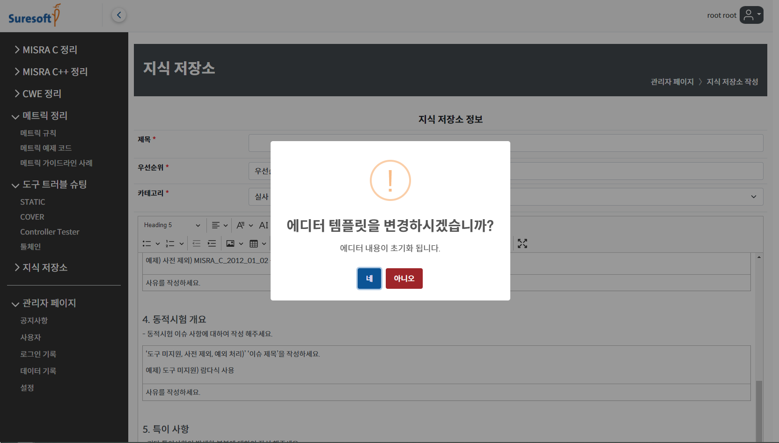
Task: Click the numbered list icon
Action: pos(170,243)
